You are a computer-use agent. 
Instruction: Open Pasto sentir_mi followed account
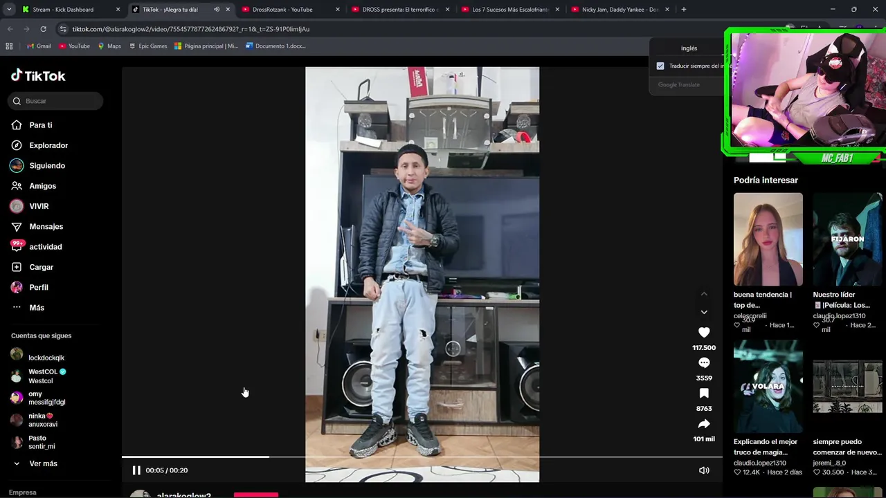[33, 443]
